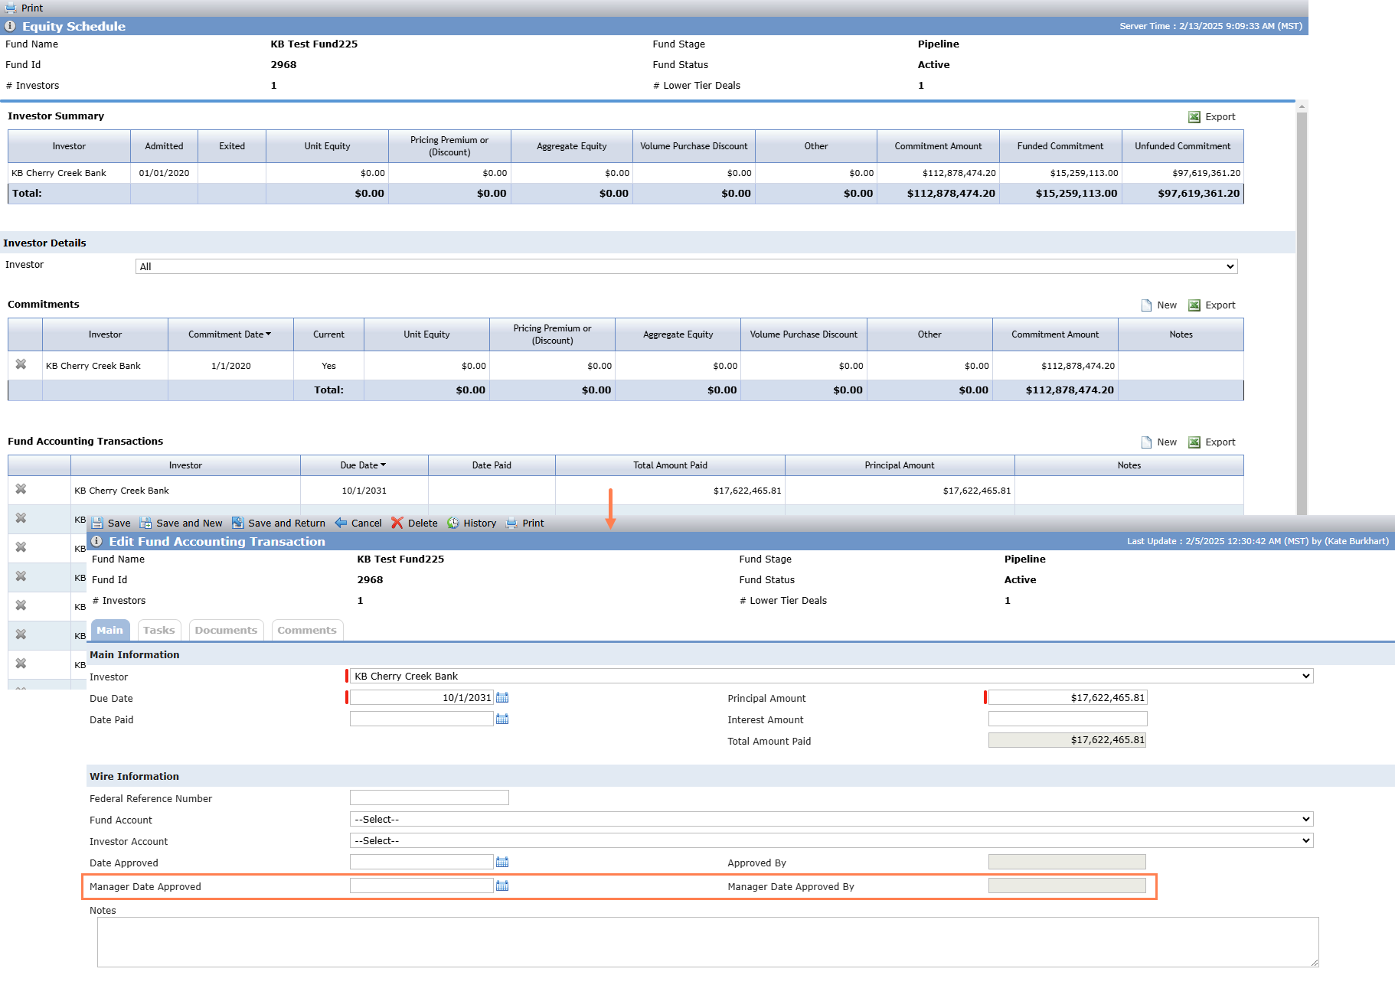
Task: Open calendar picker for Due Date
Action: tap(502, 697)
